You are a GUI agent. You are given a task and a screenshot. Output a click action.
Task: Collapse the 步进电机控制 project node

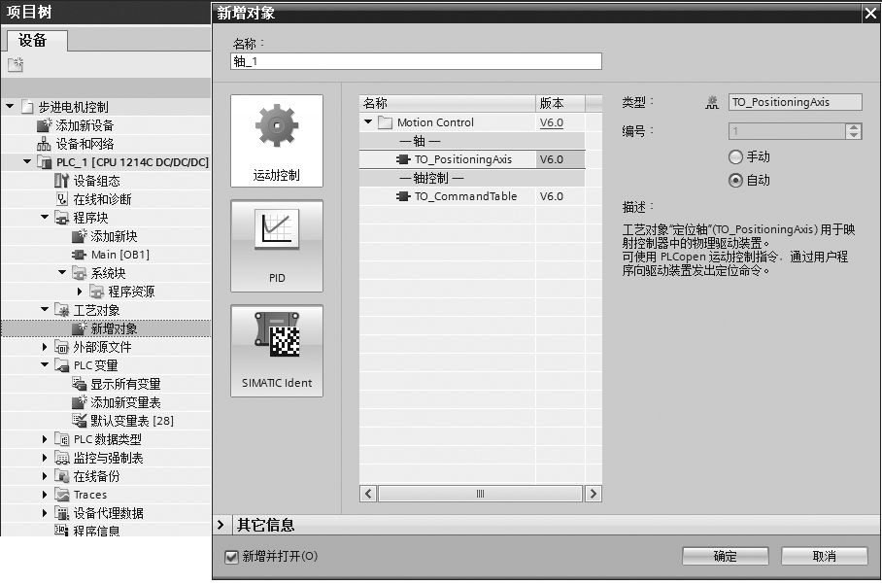click(x=10, y=106)
